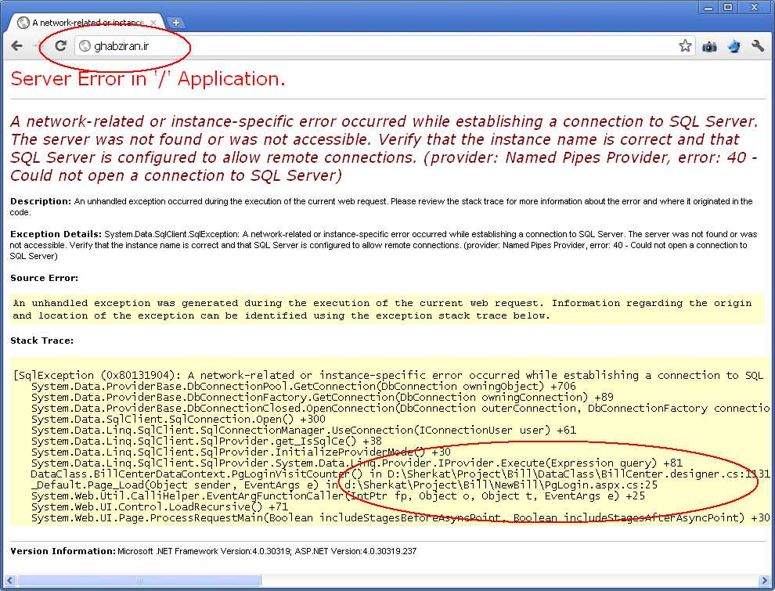
Task: Click the scrollbar right arrow
Action: pyautogui.click(x=763, y=580)
